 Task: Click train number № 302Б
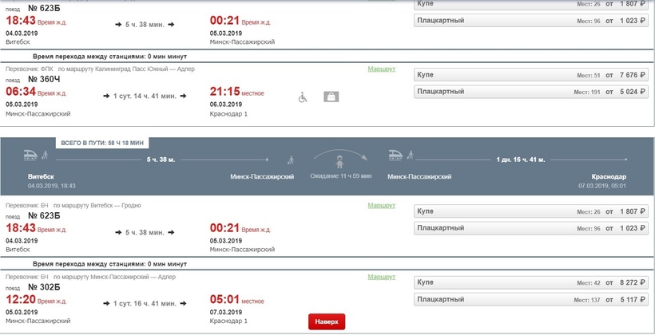(44, 287)
